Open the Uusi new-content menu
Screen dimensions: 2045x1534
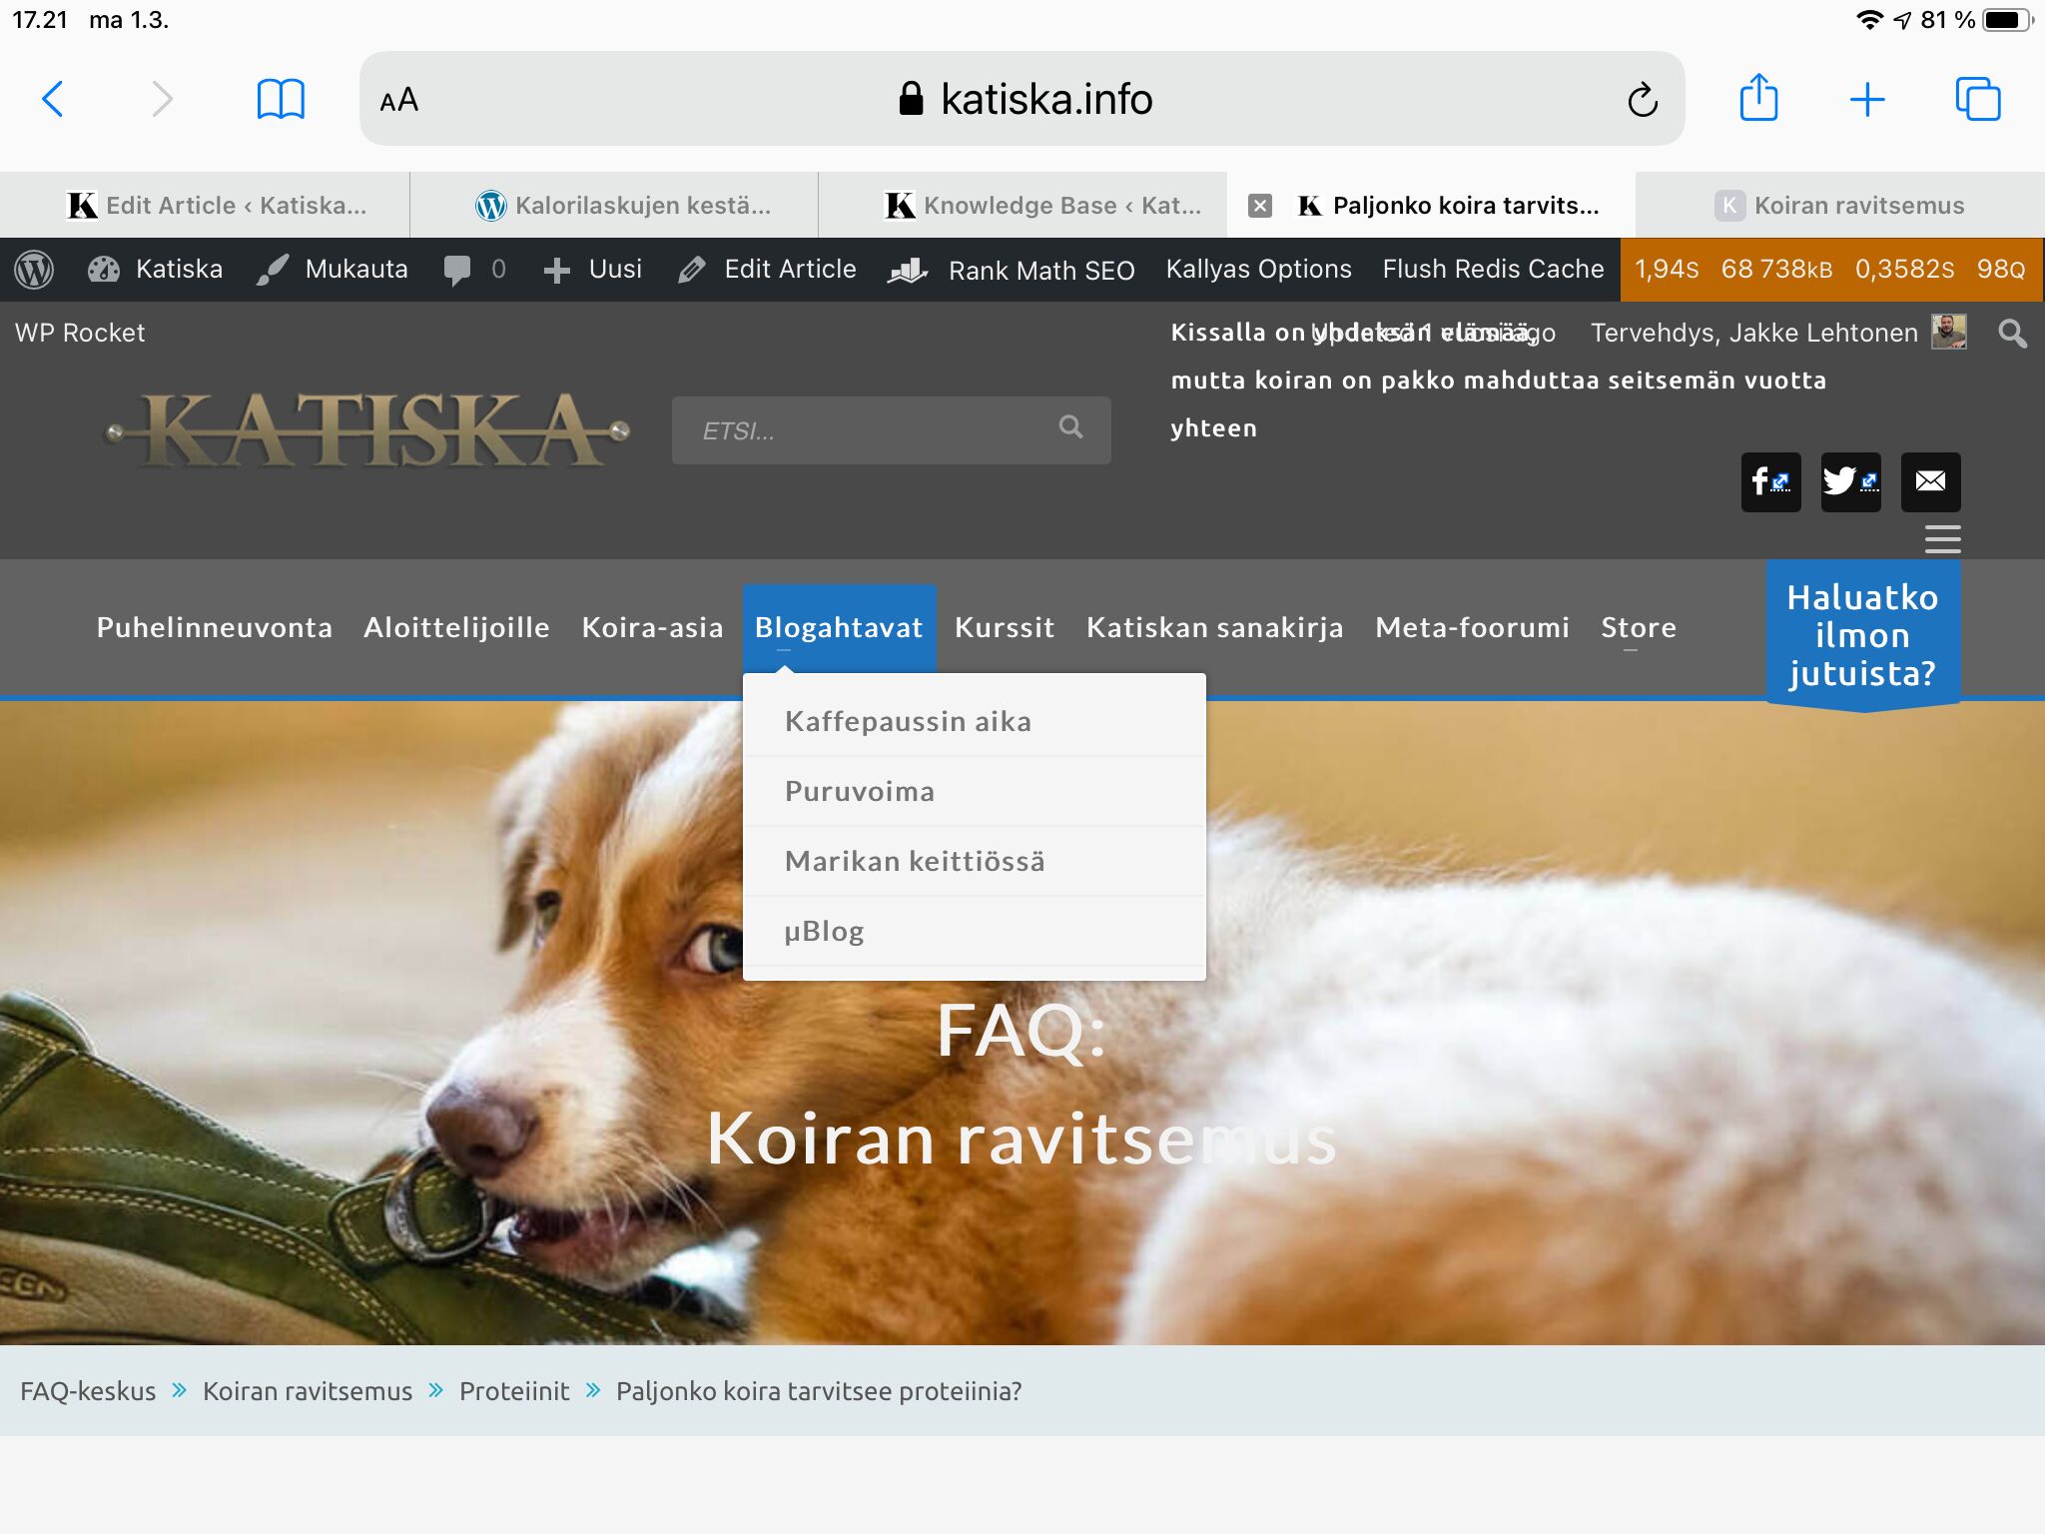595,270
